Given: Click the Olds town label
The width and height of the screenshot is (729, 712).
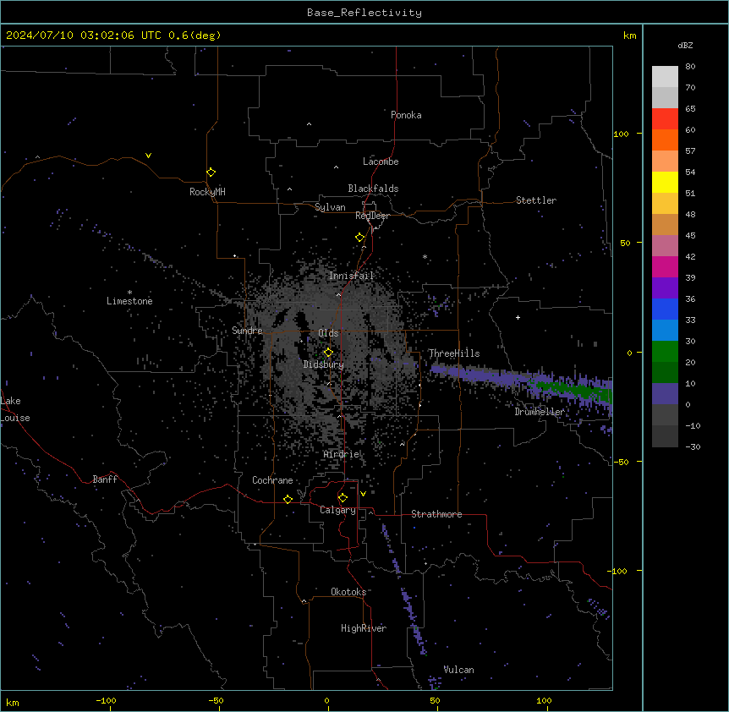Looking at the screenshot, I should tap(328, 333).
